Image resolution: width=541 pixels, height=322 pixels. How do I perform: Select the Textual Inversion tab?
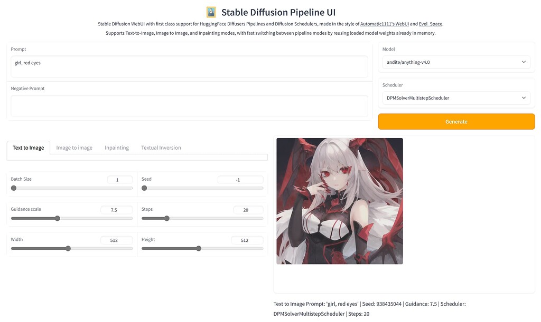tap(161, 148)
